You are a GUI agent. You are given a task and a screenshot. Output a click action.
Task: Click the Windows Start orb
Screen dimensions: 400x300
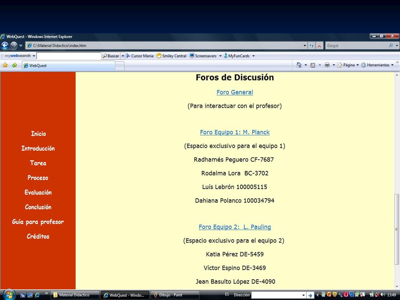9,295
